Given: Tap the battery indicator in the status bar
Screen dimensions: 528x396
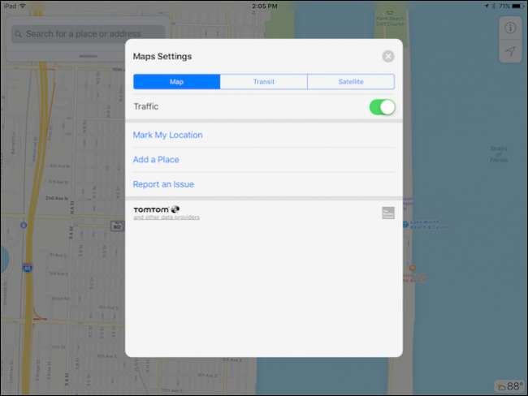Looking at the screenshot, I should (x=518, y=6).
